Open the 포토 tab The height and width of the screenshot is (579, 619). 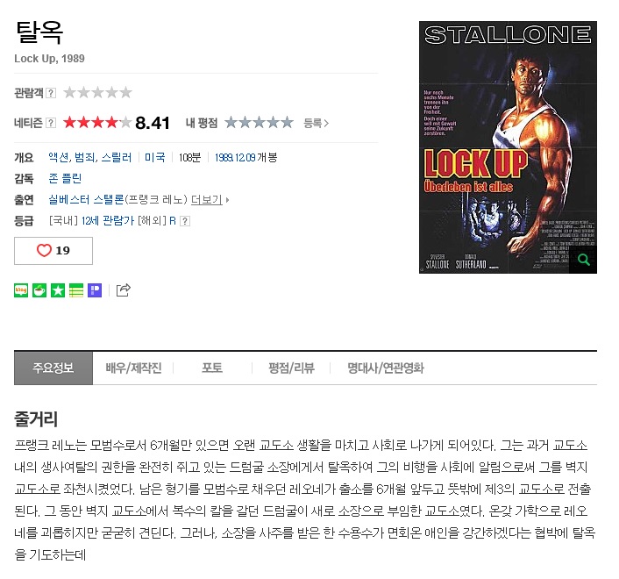[x=212, y=368]
